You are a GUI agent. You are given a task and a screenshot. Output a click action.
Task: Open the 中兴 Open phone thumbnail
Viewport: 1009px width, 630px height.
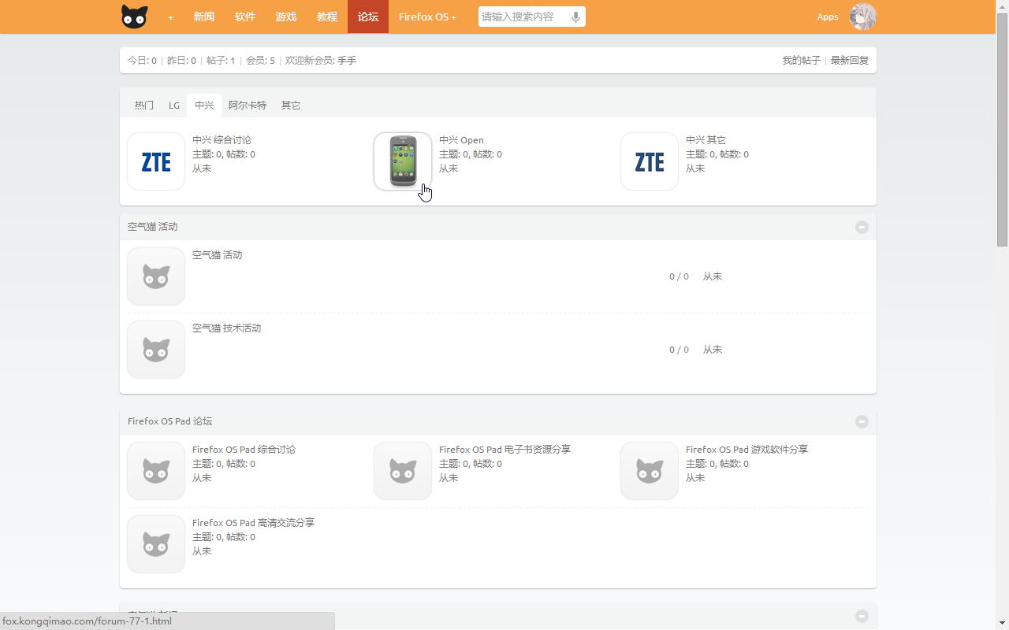click(403, 161)
